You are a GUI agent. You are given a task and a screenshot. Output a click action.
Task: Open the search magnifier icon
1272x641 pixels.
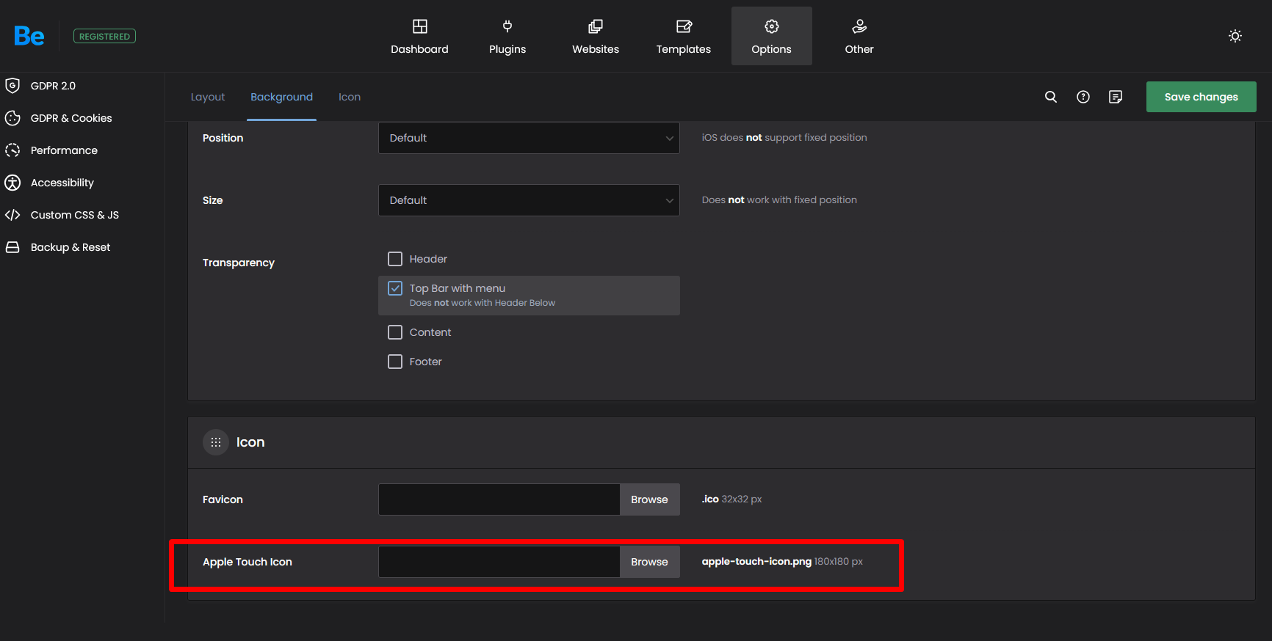coord(1051,97)
